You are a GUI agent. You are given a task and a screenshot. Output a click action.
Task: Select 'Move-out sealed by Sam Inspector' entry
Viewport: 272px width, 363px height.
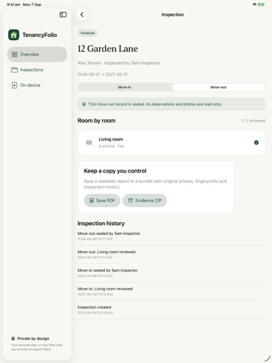172,236
